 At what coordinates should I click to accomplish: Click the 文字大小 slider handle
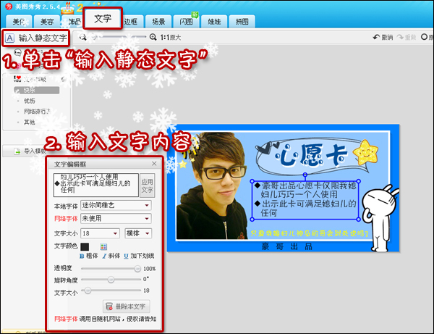(88, 291)
